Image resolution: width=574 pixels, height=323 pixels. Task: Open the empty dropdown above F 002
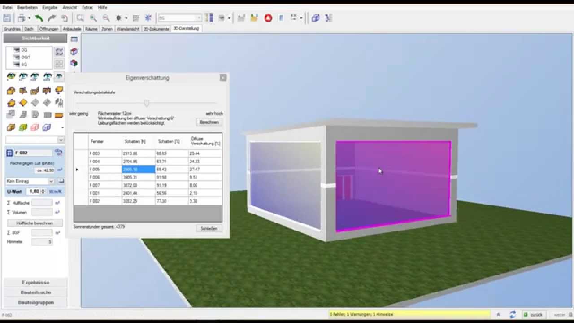click(x=61, y=140)
